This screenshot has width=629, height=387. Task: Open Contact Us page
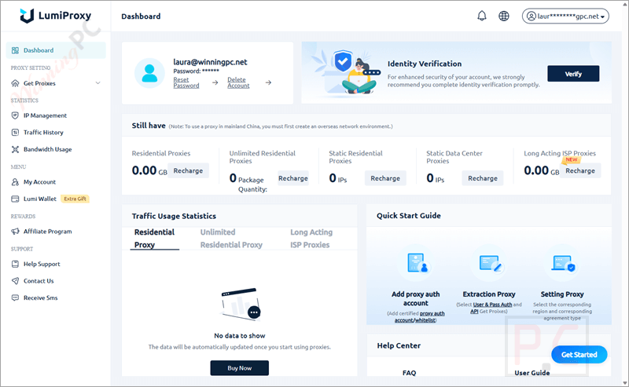[x=39, y=281]
